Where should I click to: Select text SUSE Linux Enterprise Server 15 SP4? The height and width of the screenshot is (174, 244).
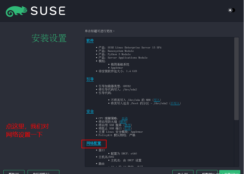click(134, 47)
